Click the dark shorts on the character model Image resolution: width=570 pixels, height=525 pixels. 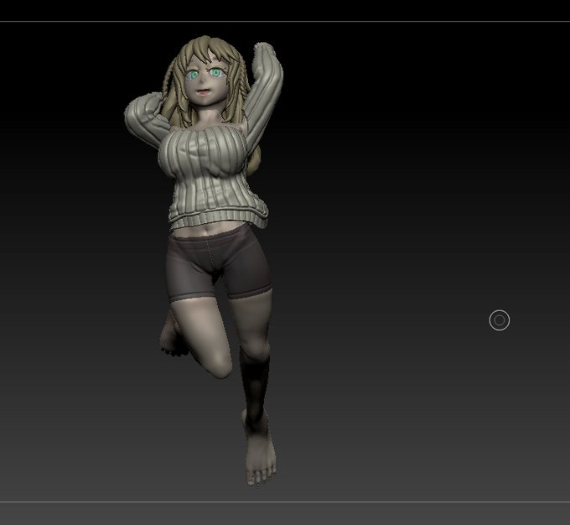click(218, 265)
